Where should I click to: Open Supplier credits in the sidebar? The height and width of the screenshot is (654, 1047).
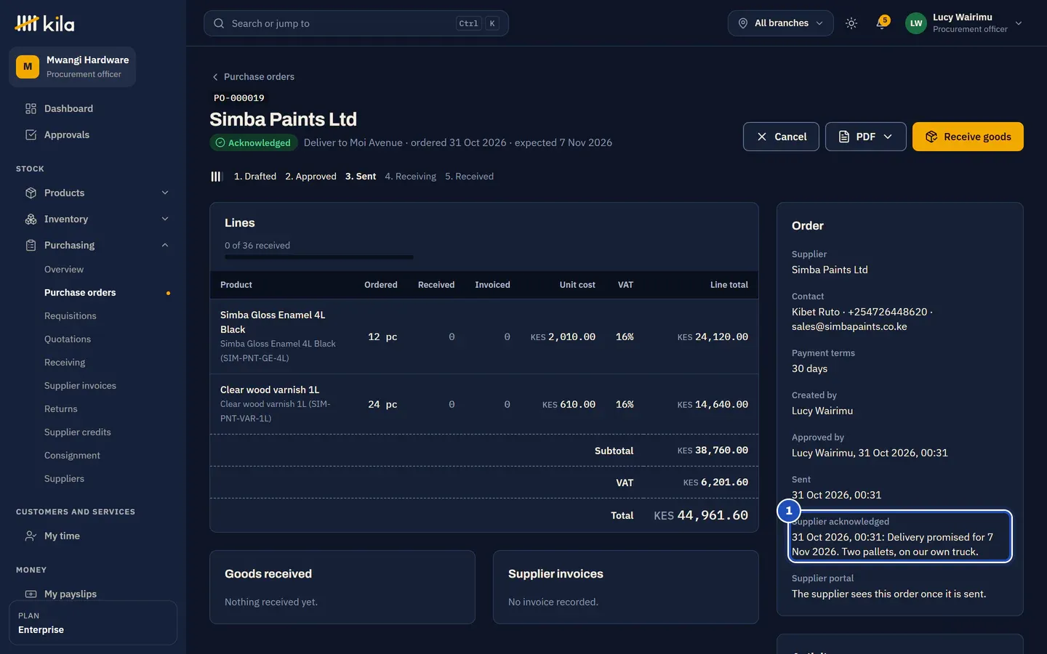coord(78,432)
